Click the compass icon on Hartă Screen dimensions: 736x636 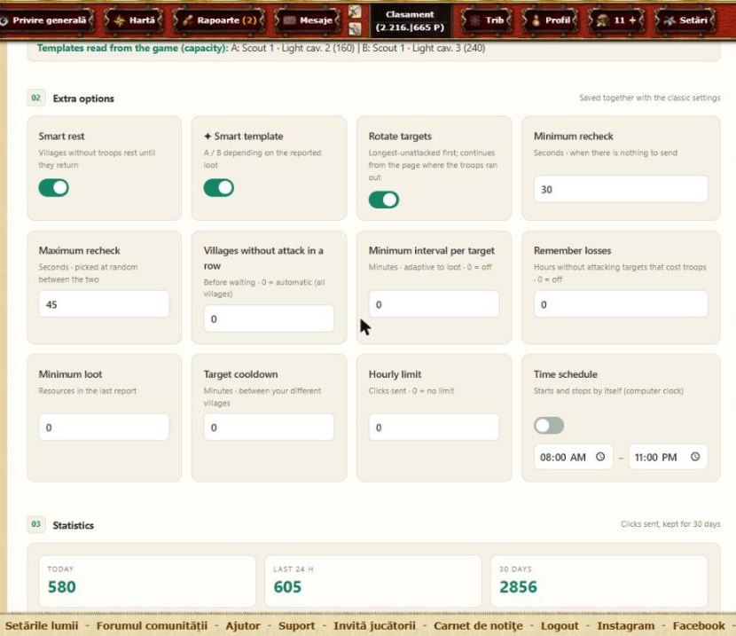pyautogui.click(x=119, y=20)
